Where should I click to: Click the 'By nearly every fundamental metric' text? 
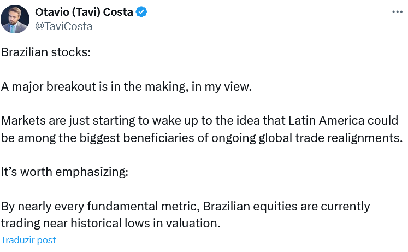tap(100, 207)
